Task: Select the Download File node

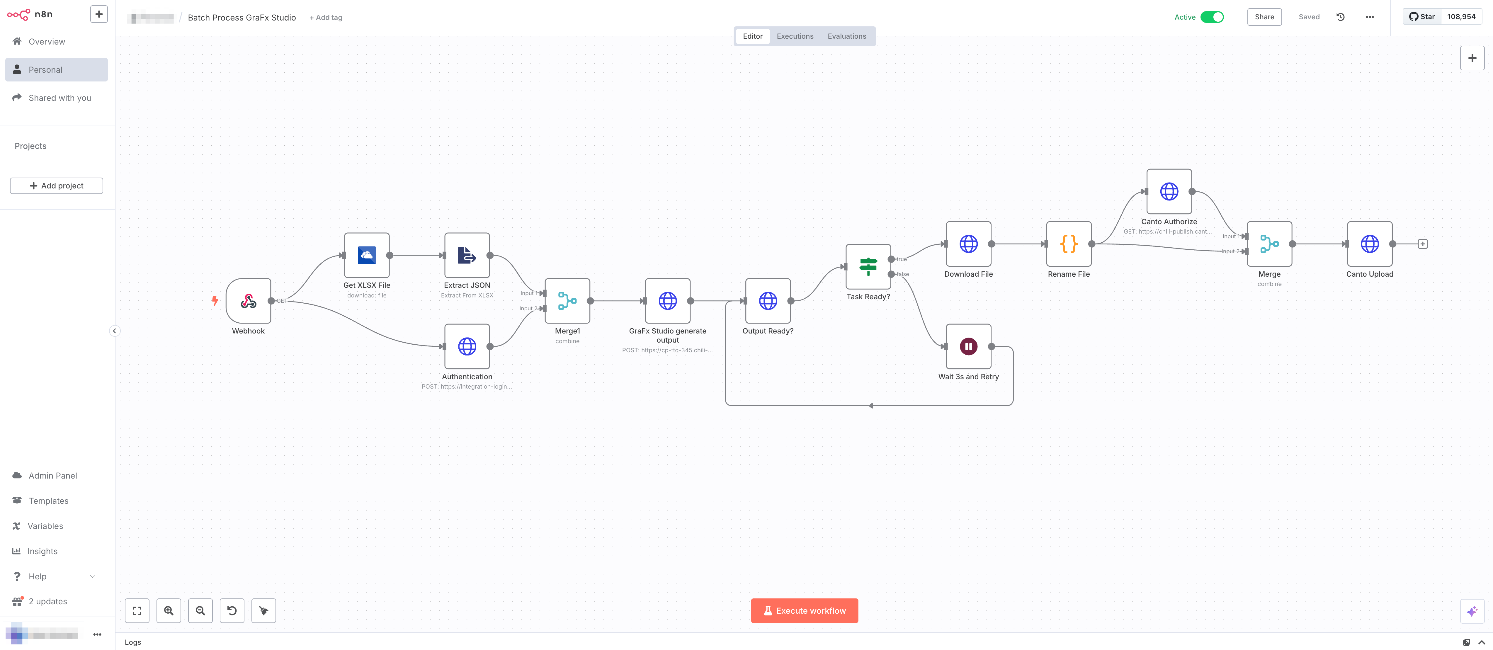Action: [x=968, y=244]
